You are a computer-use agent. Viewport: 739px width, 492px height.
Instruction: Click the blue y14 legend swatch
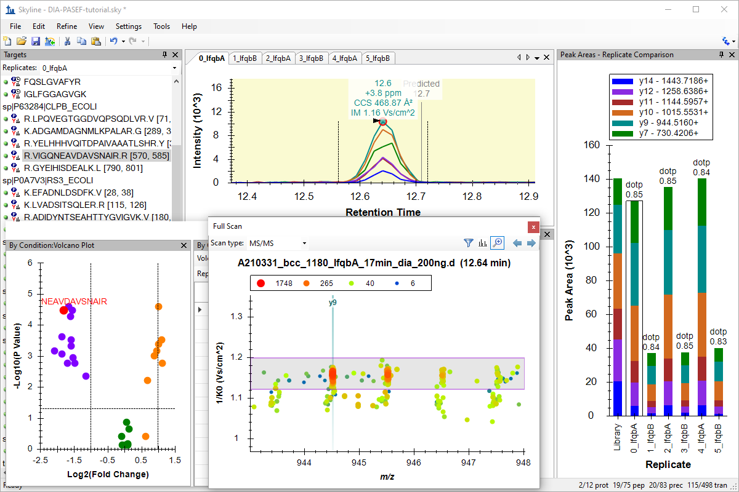(x=623, y=81)
